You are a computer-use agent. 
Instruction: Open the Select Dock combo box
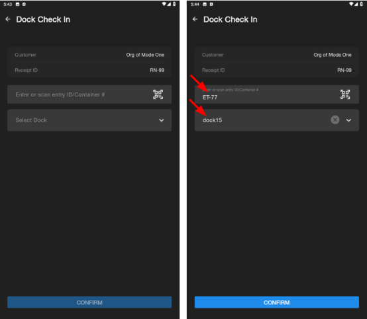(89, 120)
